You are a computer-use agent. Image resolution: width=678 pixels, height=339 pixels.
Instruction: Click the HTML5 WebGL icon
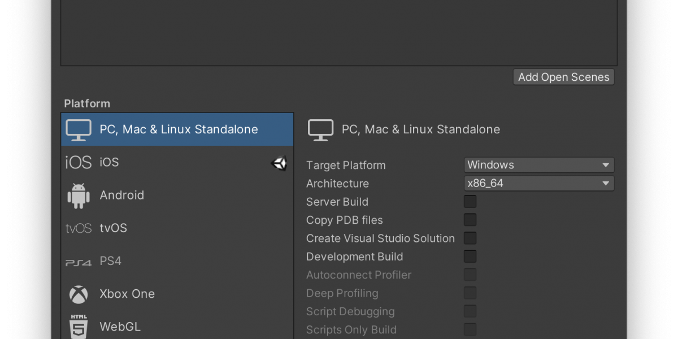tap(79, 327)
